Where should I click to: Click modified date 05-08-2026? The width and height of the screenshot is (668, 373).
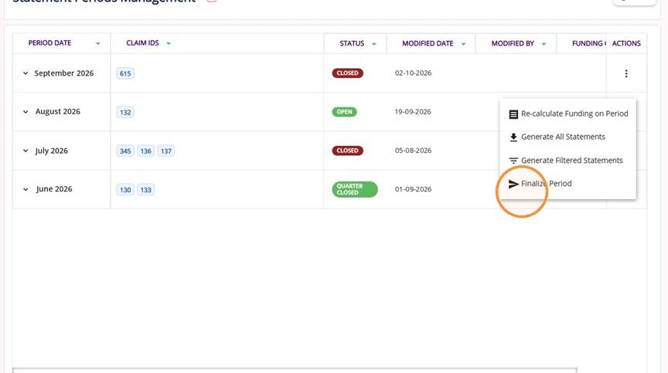click(x=413, y=151)
